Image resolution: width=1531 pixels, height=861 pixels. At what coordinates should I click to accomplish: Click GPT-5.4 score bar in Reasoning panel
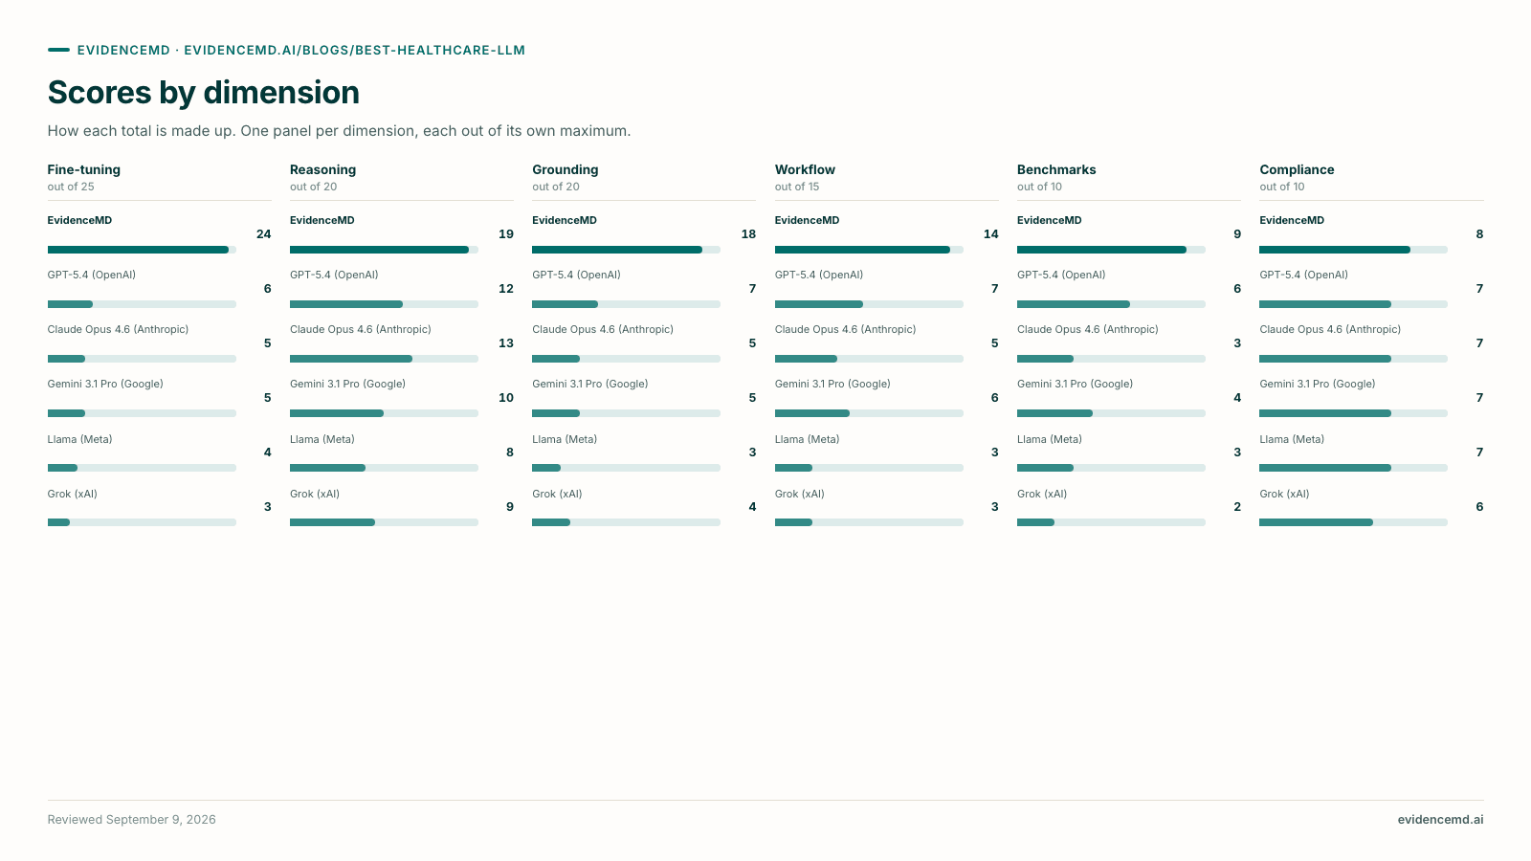(x=384, y=304)
